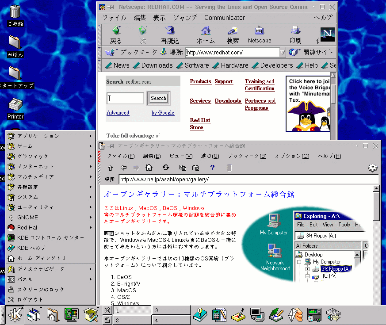This screenshot has height=325, width=386.
Task: Open the 関連サイト dropdown in Netscape
Action: pyautogui.click(x=311, y=52)
